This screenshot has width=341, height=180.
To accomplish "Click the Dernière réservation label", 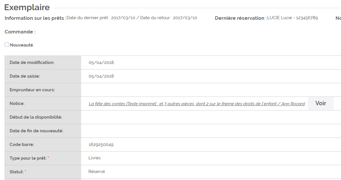I will [x=241, y=18].
